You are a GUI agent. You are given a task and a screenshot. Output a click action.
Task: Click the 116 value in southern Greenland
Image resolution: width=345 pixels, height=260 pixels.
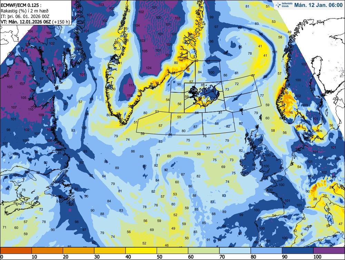(x=130, y=96)
